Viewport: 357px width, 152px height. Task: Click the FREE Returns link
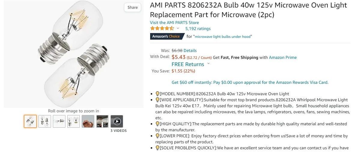click(188, 64)
